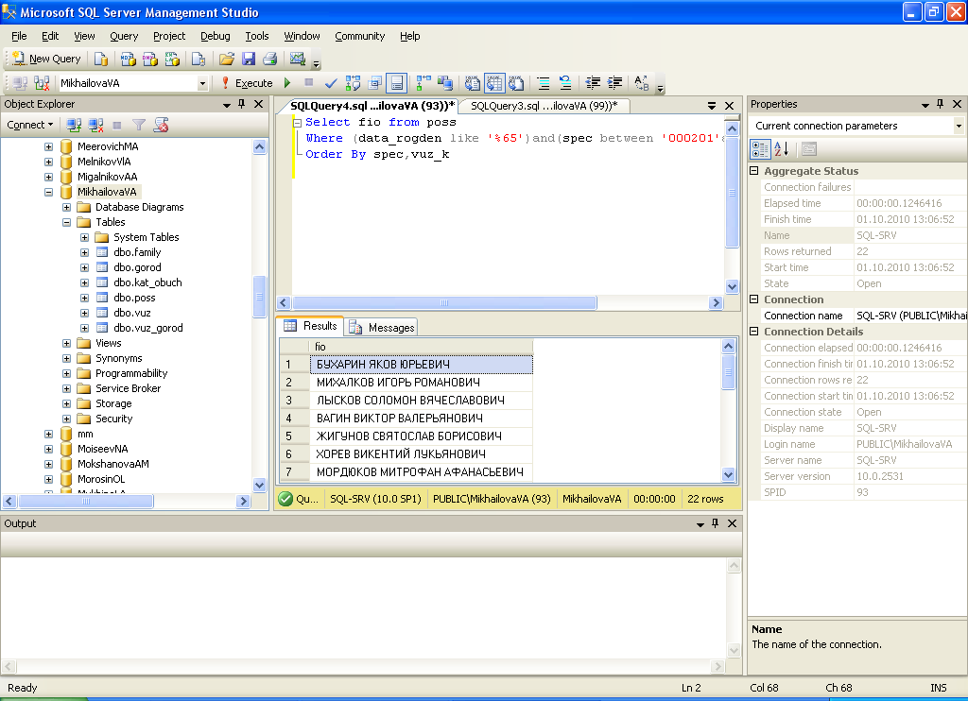Click the New Query button
The image size is (968, 701).
[46, 59]
